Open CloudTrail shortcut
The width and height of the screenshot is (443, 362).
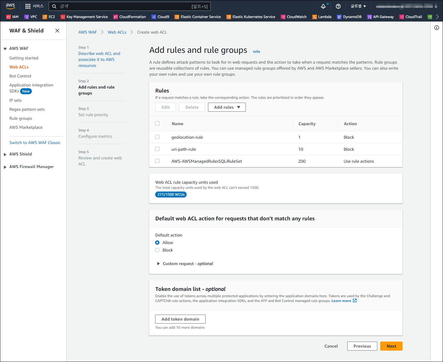pyautogui.click(x=411, y=17)
